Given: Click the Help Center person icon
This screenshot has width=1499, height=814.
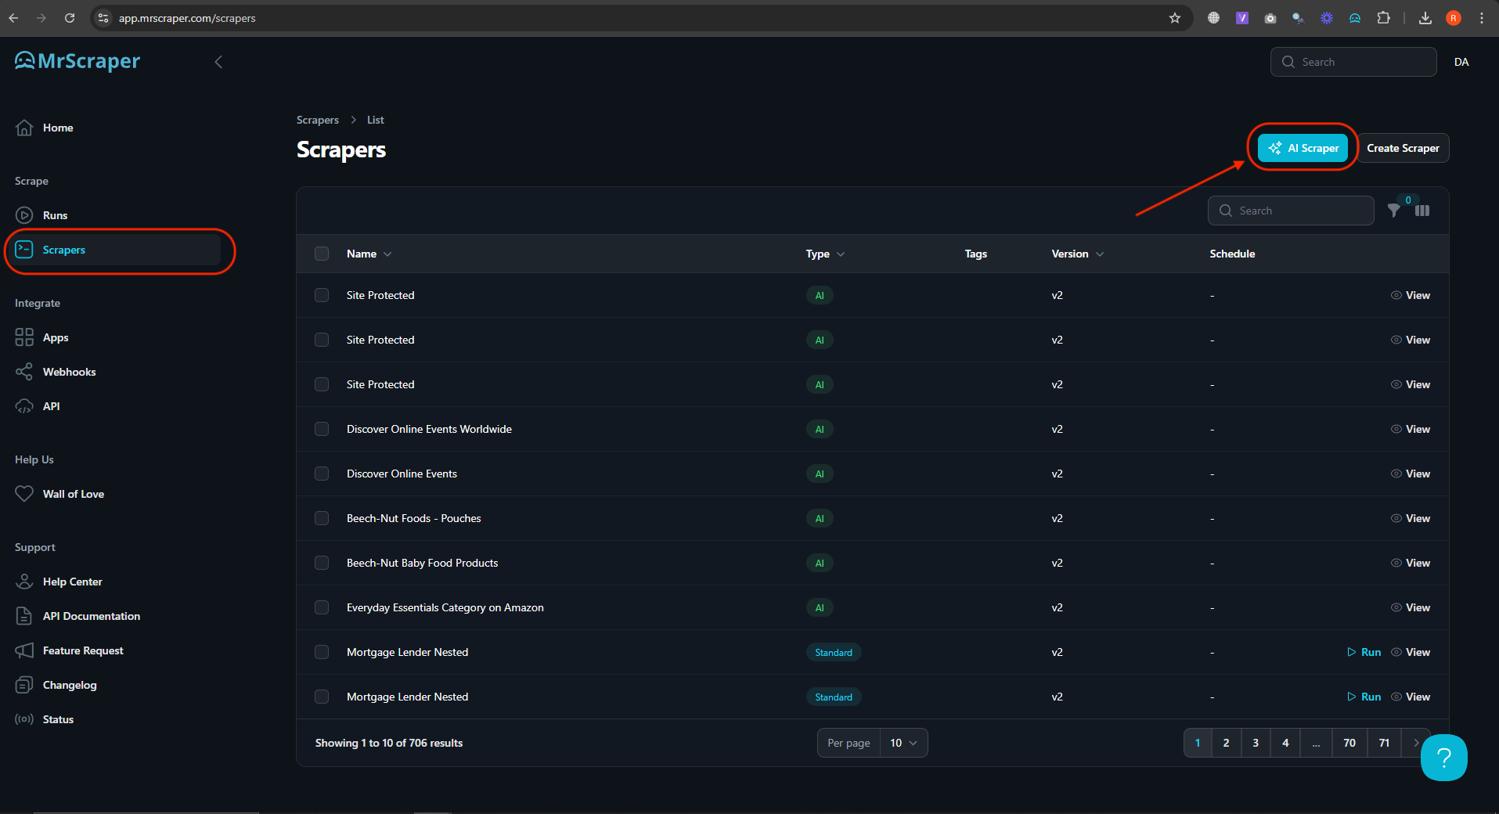Looking at the screenshot, I should pyautogui.click(x=24, y=582).
